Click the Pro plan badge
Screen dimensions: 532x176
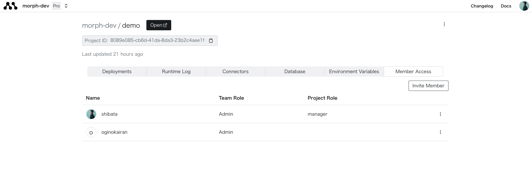[56, 6]
